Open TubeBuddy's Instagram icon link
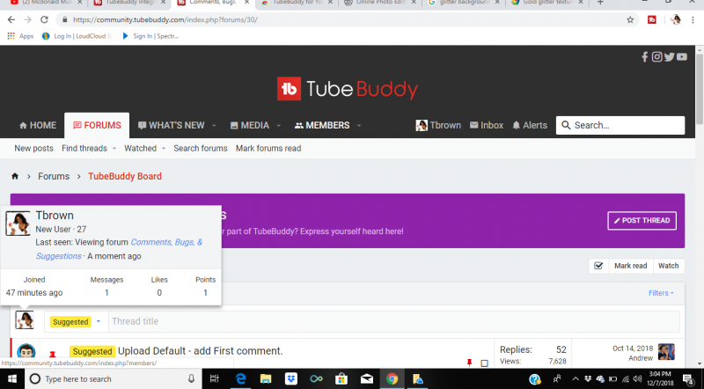This screenshot has height=389, width=704. (x=656, y=57)
